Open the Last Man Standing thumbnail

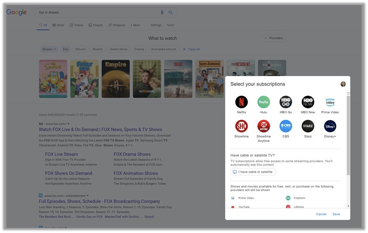point(147,79)
